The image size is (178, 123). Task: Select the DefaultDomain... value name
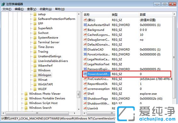point(99,44)
